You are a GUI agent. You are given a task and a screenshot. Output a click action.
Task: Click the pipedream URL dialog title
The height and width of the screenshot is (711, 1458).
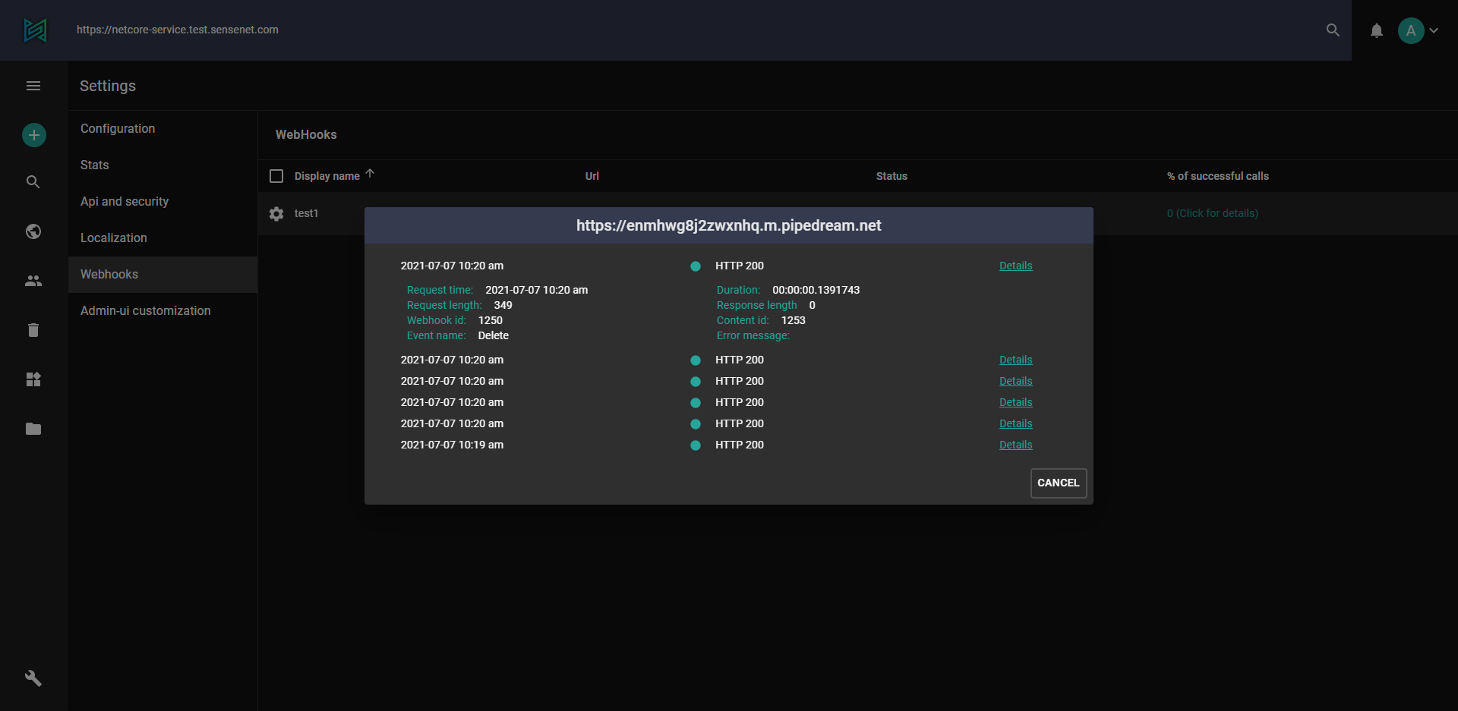click(x=729, y=225)
